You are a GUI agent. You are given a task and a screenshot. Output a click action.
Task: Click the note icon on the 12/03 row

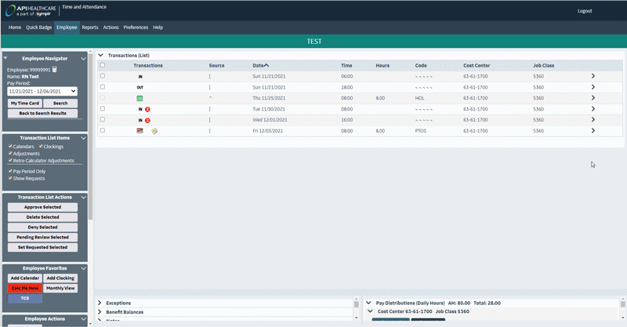pyautogui.click(x=154, y=131)
